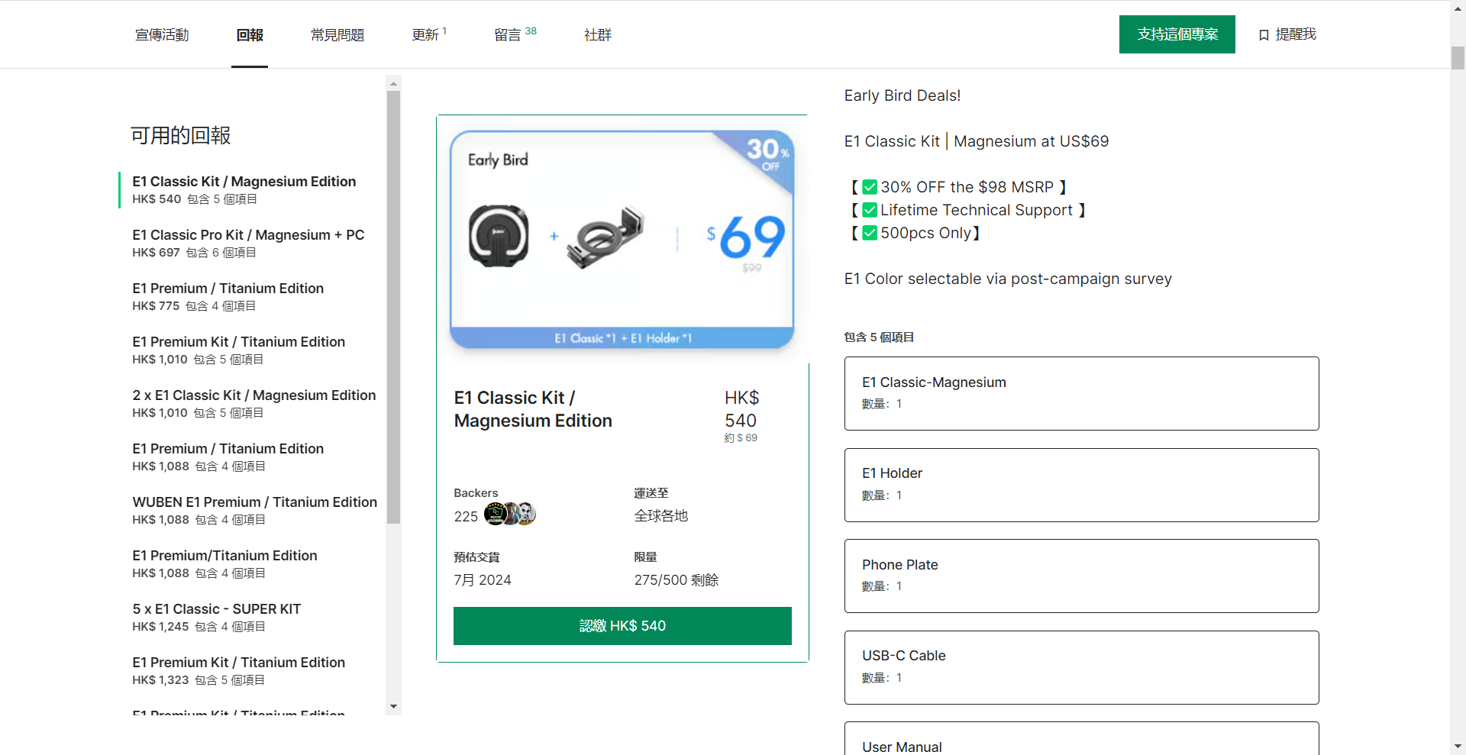Click the 包含 5 個項目 heading on the right
The width and height of the screenshot is (1466, 755).
click(879, 337)
